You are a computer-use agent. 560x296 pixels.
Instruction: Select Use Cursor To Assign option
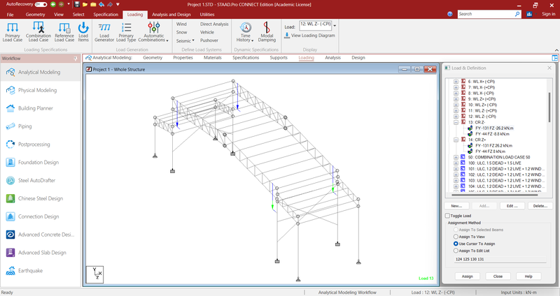[x=456, y=244]
